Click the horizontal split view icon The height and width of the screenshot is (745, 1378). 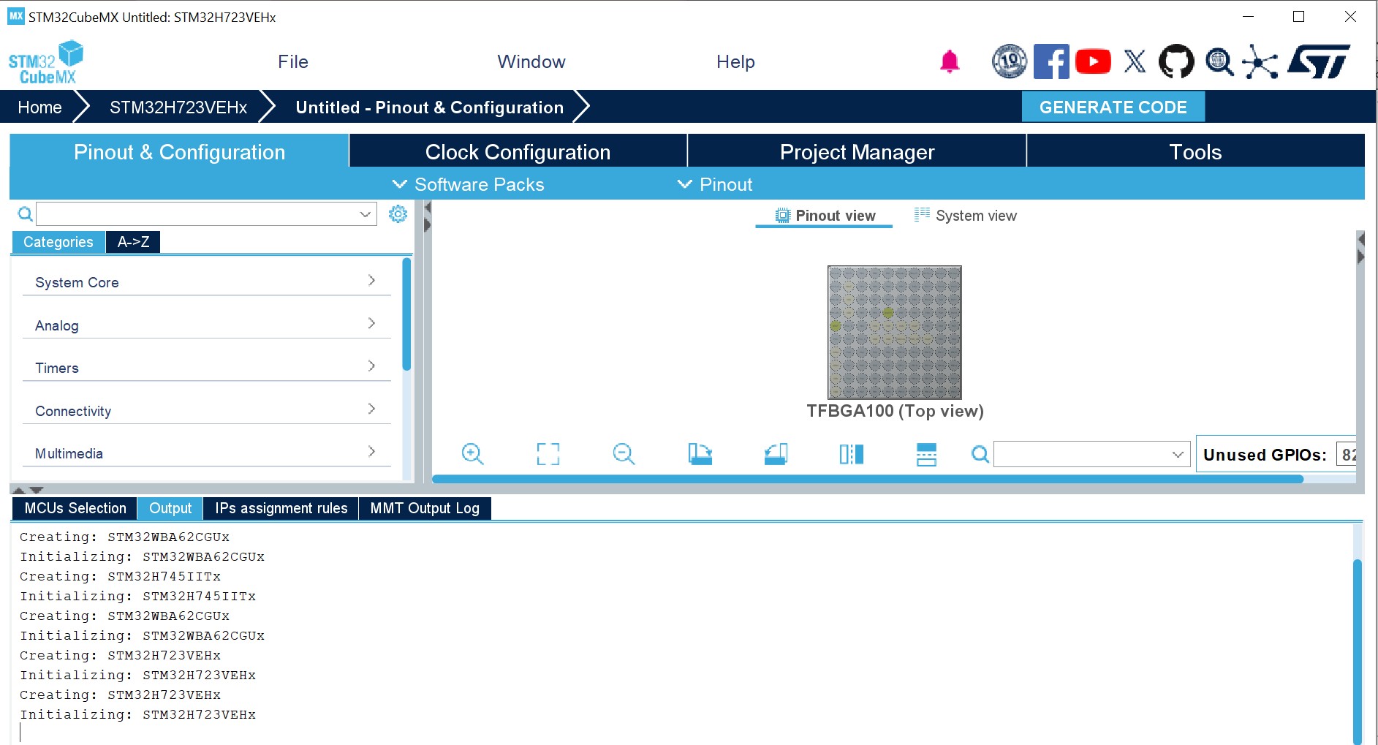point(926,454)
